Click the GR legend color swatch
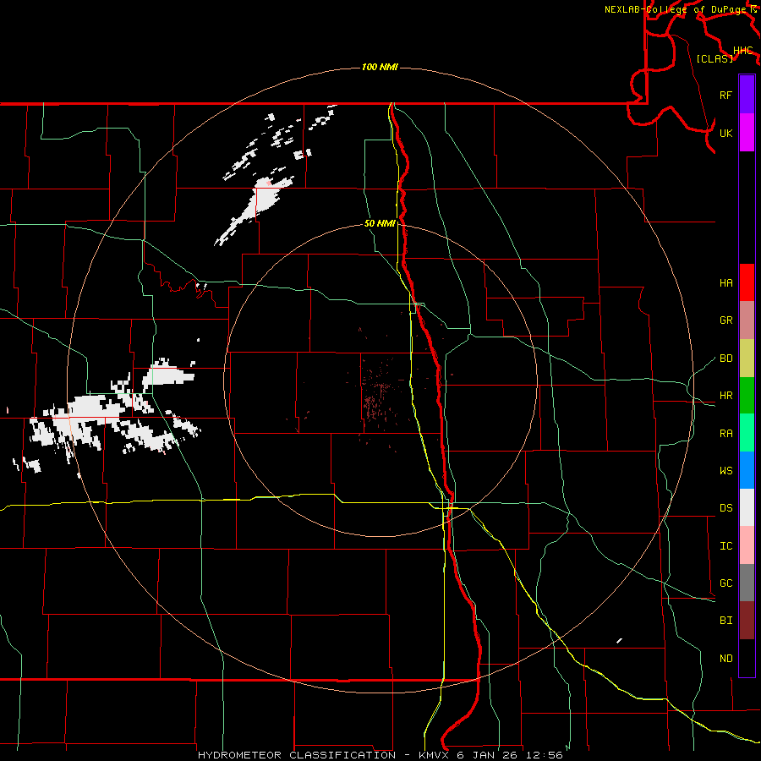 [x=747, y=320]
